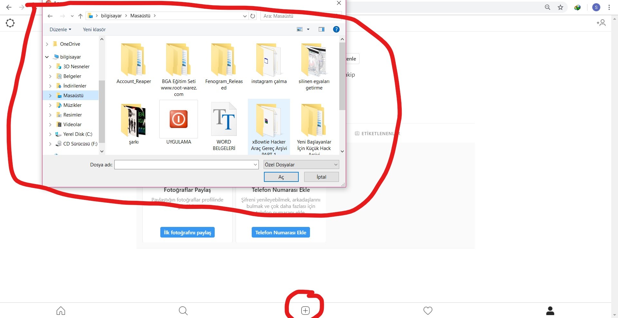This screenshot has width=618, height=318.
Task: Select Müzikler in the navigation tree
Action: [x=72, y=105]
